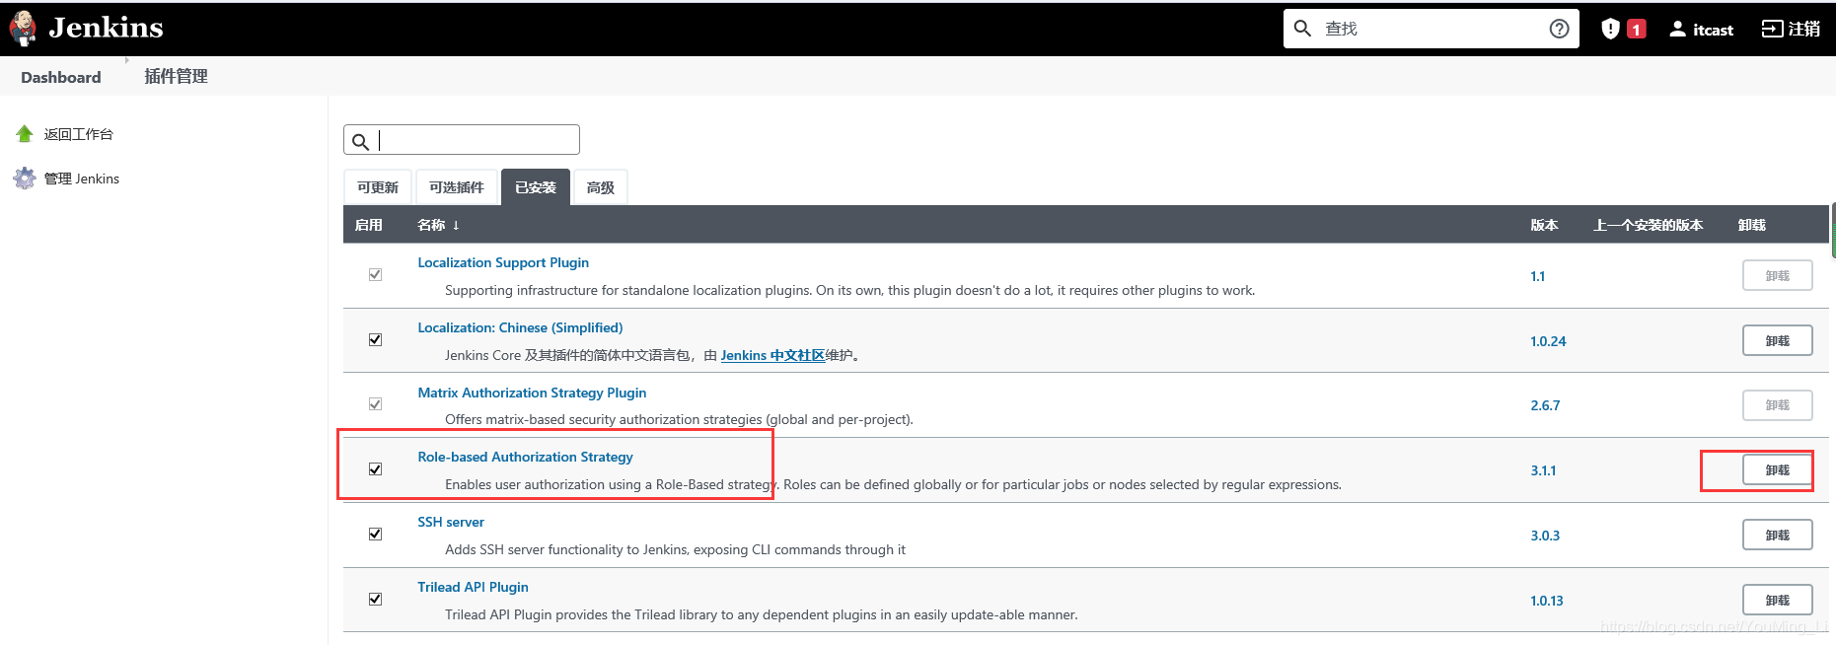Open 插件管理 breadcrumb
The height and width of the screenshot is (645, 1836).
(176, 76)
